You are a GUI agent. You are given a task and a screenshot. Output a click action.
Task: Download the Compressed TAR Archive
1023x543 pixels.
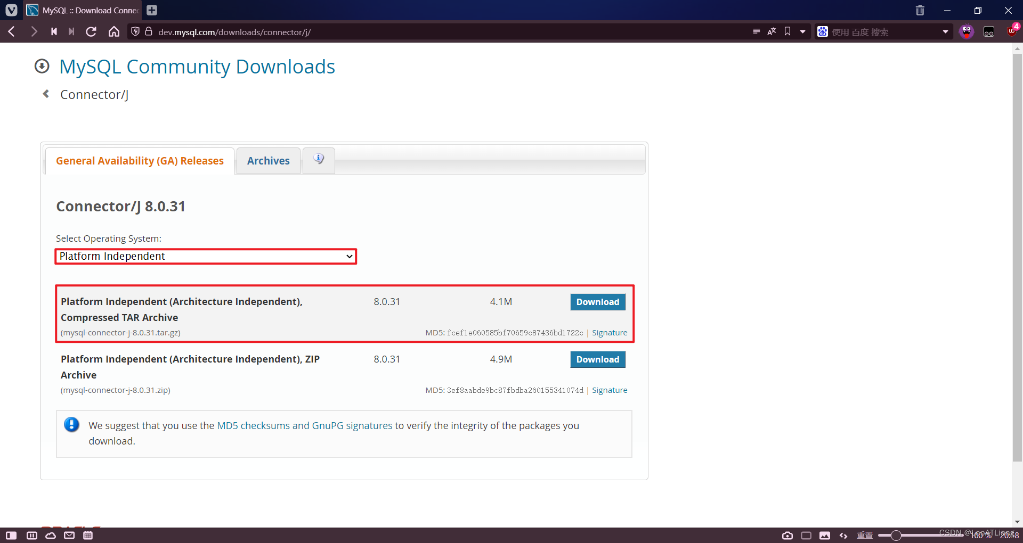[x=598, y=302]
